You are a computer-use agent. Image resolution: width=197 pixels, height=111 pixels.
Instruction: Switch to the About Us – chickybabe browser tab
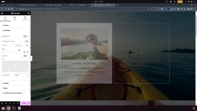pos(78,5)
